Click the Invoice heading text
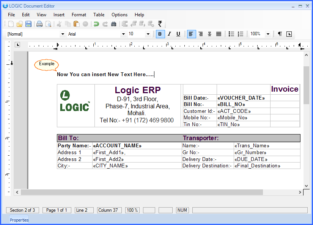The image size is (313, 225). (x=285, y=89)
